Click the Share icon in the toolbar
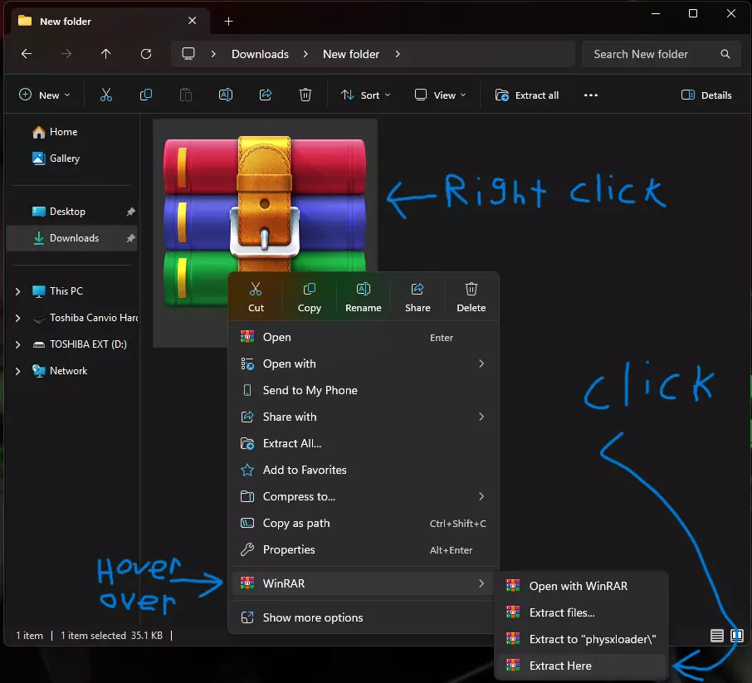Image resolution: width=752 pixels, height=683 pixels. click(x=266, y=95)
